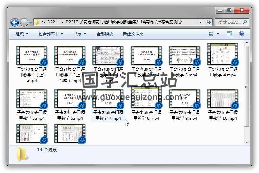
Task: Select the video icon for 甲教学 3.mp4
Action: click(185, 55)
